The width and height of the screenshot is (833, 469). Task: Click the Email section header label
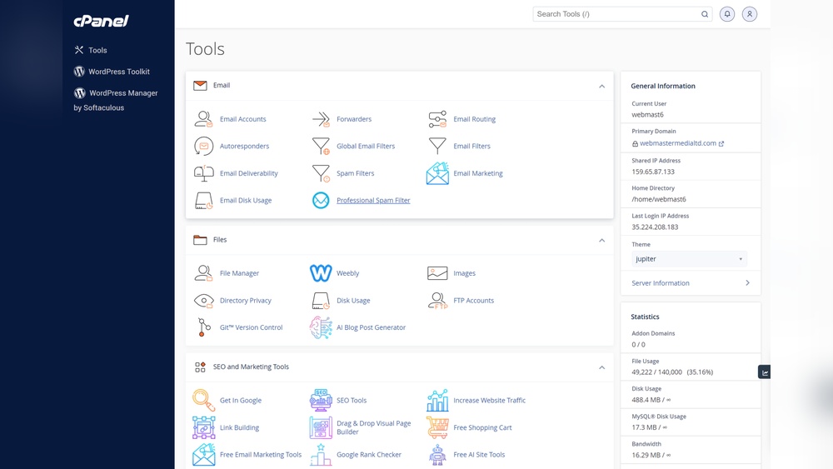(222, 85)
